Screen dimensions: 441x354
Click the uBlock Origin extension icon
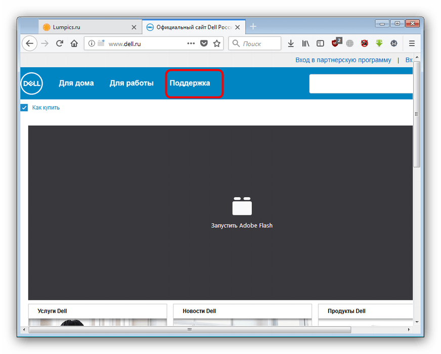(336, 43)
